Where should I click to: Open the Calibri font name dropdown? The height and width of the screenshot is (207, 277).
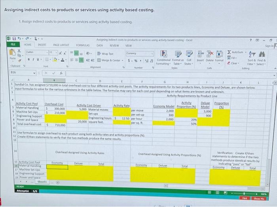[x=47, y=52]
